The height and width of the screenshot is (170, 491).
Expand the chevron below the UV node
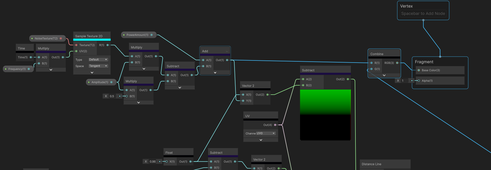click(261, 140)
